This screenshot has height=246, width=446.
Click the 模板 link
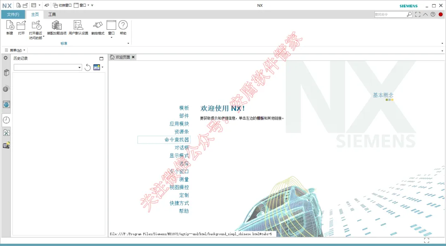pyautogui.click(x=184, y=108)
